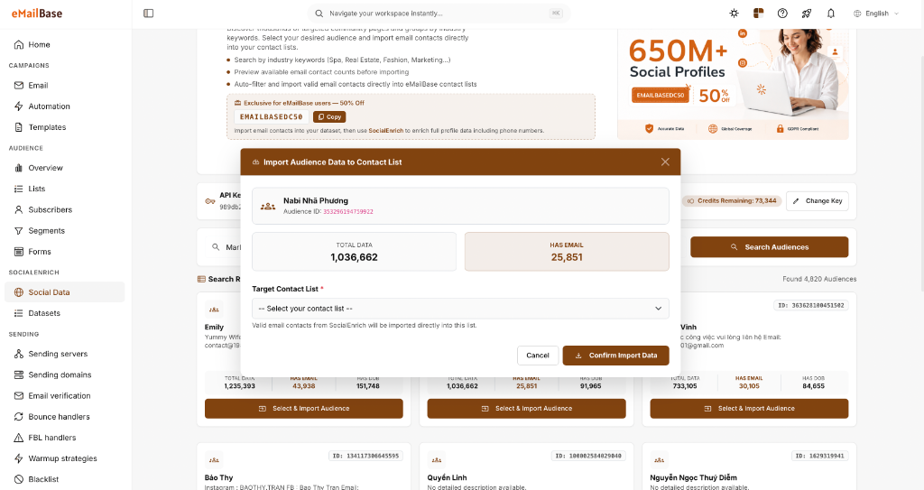Select & Import Audience under 30,105 card
Screen dimensions: 924x490
(x=750, y=409)
